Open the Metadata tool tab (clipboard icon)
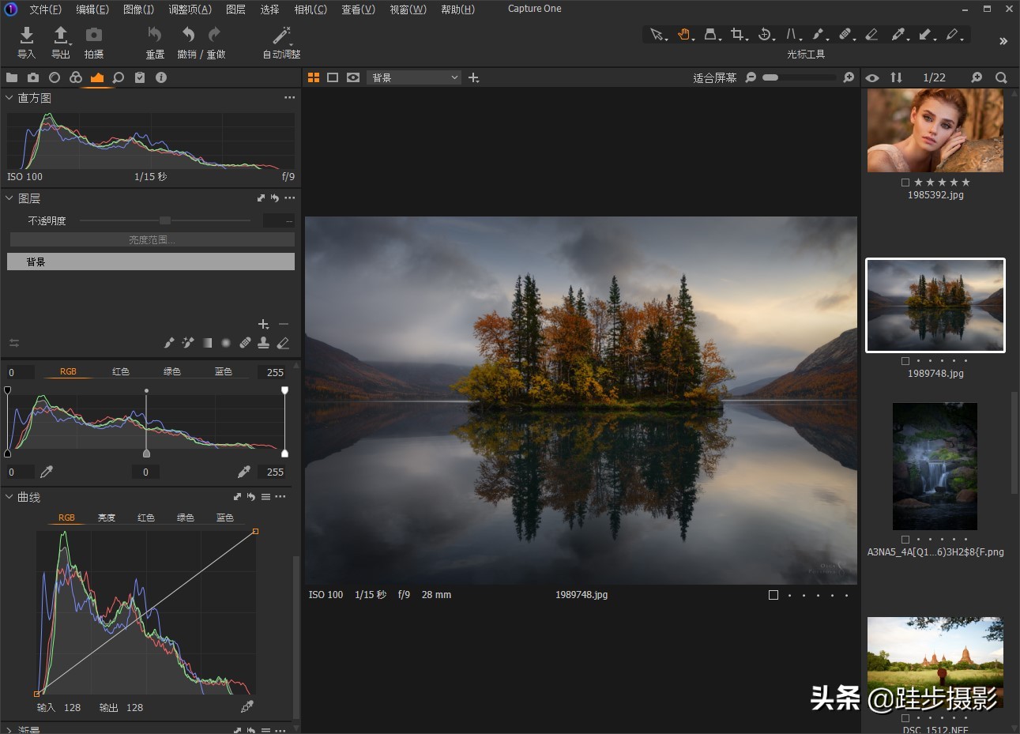Image resolution: width=1020 pixels, height=734 pixels. click(140, 77)
